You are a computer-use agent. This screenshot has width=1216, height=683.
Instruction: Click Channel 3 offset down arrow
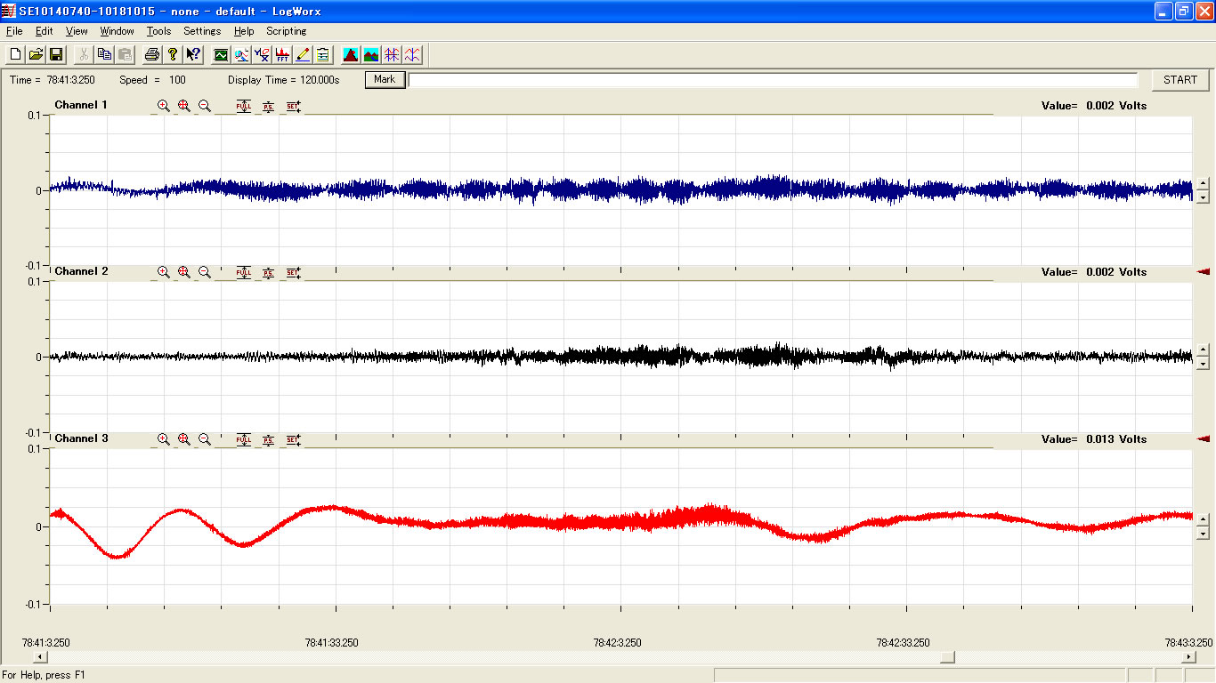[1204, 533]
